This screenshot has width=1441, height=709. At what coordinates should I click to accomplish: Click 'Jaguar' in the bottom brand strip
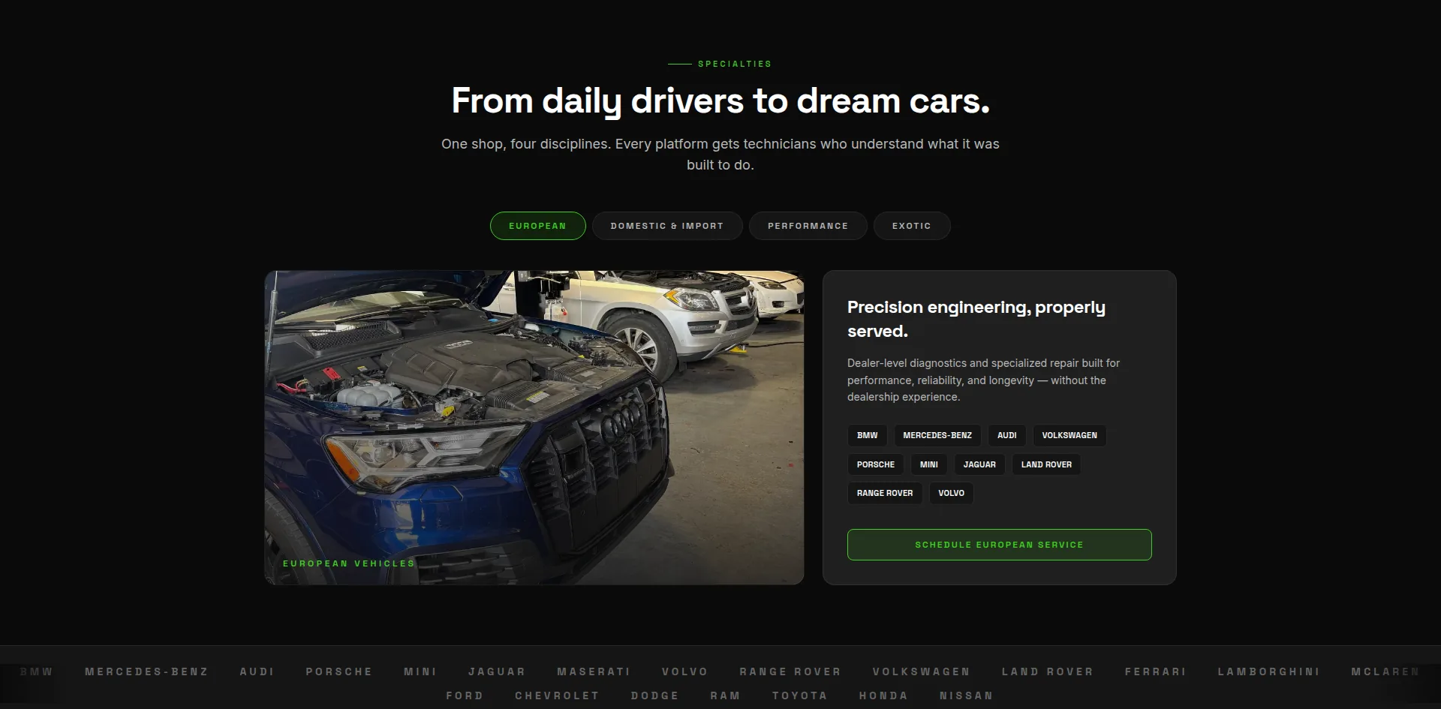pos(497,671)
